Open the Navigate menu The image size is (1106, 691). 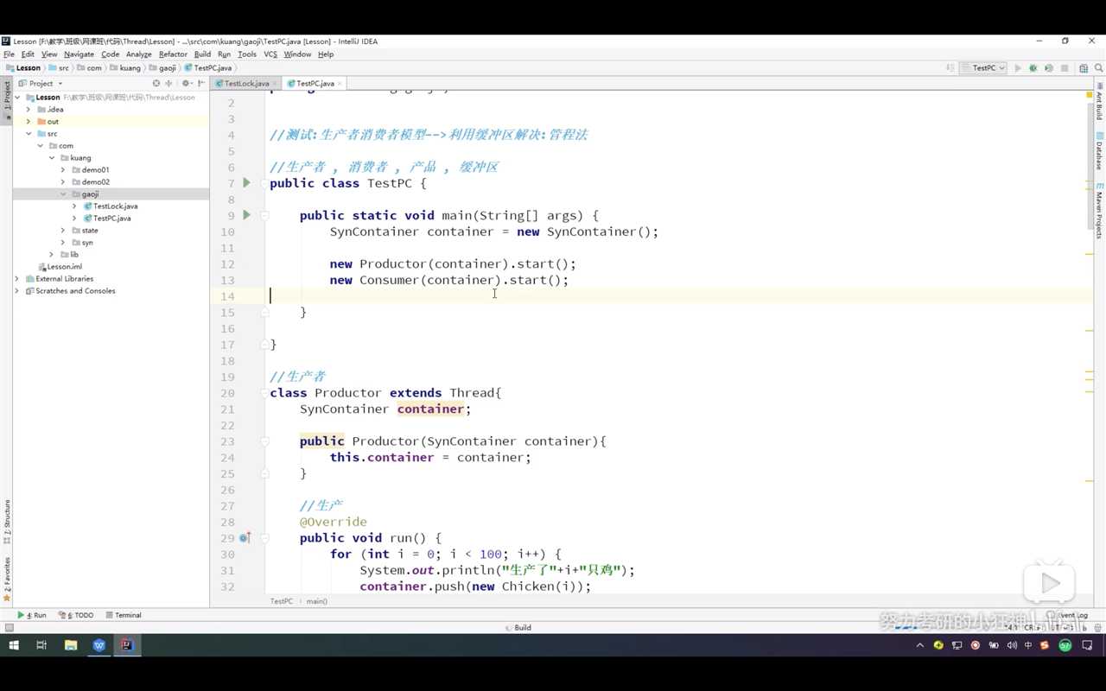(x=79, y=54)
